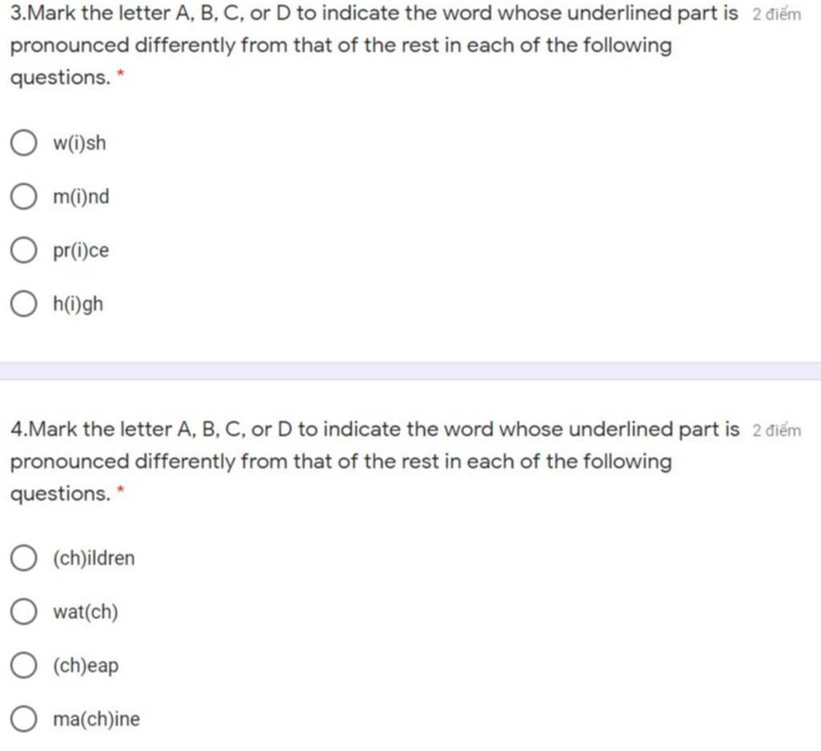Click the pr(i)ce answer text label
Screen dimensions: 821x751
pyautogui.click(x=81, y=251)
